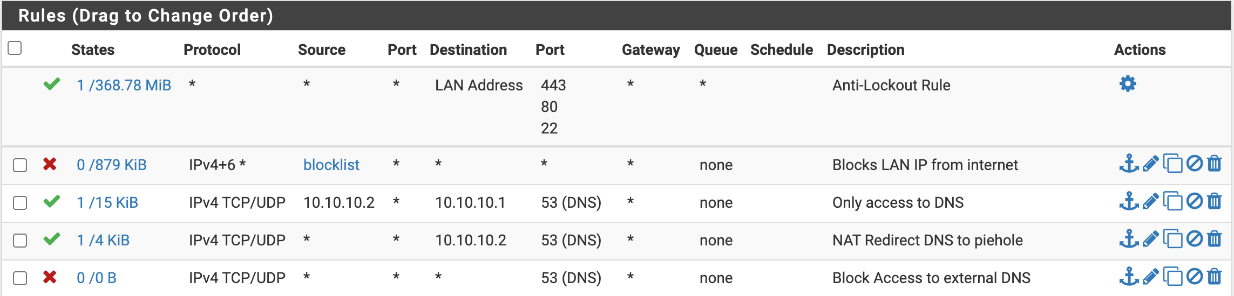
Task: Toggle the select-all checkbox in the header
Action: point(15,48)
